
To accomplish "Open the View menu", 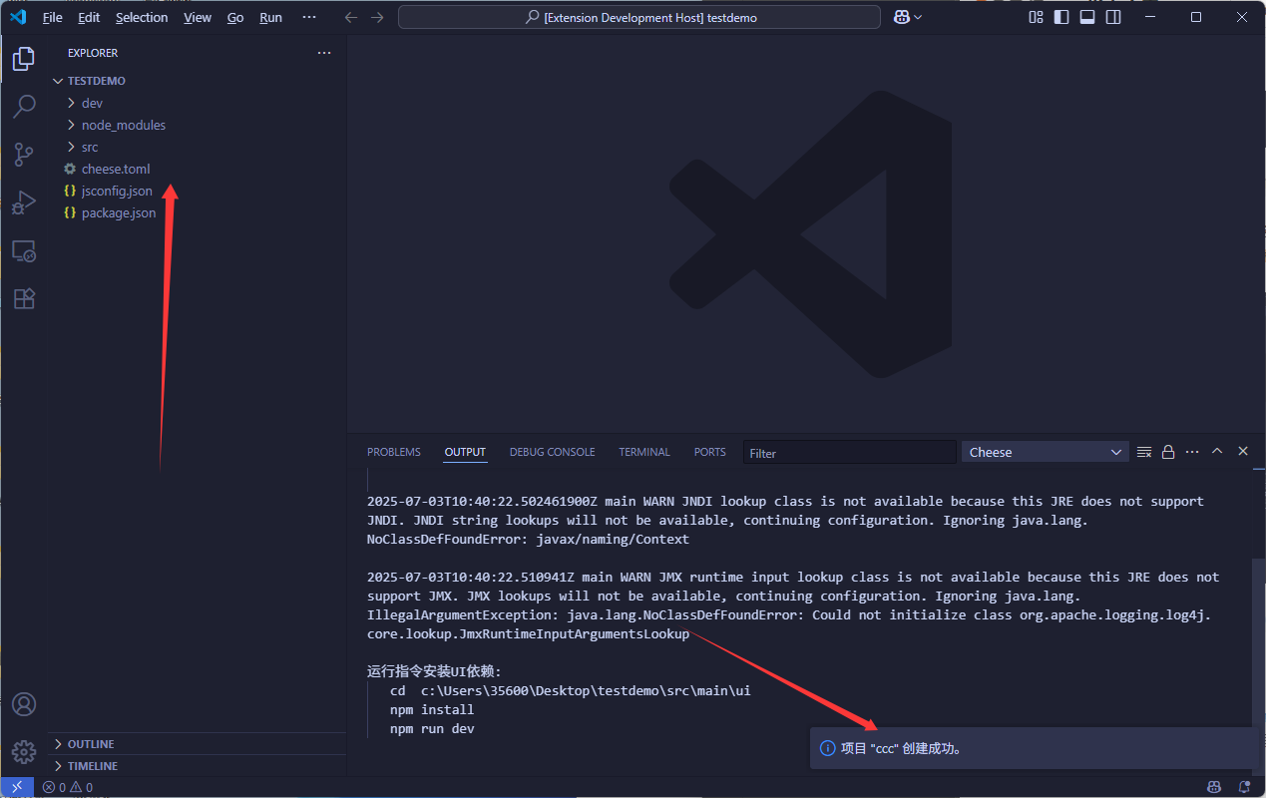I will click(x=198, y=17).
